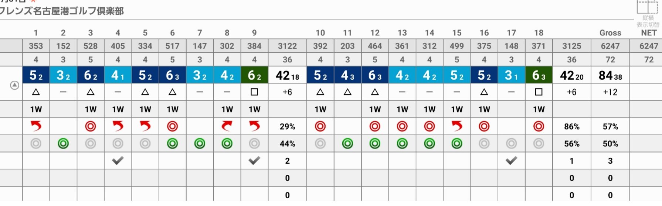Toggle hole 17 checkmark
This screenshot has width=662, height=206.
[x=512, y=160]
